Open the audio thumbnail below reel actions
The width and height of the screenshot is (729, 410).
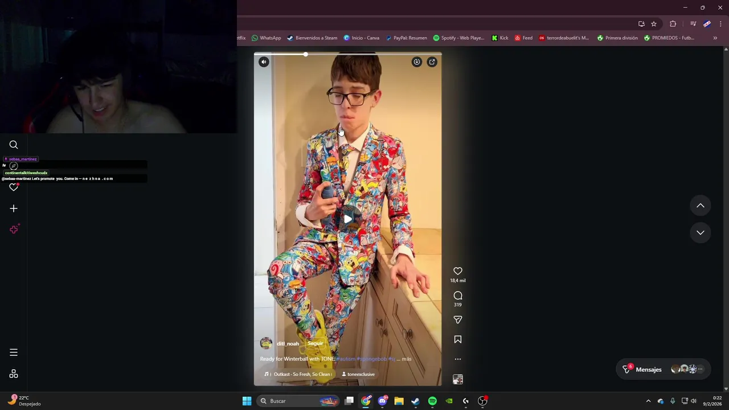pyautogui.click(x=458, y=379)
